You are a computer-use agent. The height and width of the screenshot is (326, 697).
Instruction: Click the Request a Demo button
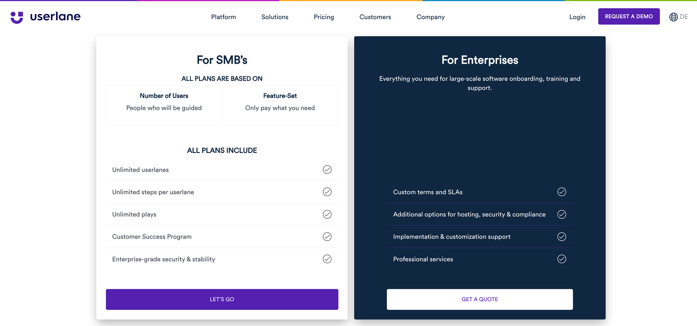click(x=629, y=17)
